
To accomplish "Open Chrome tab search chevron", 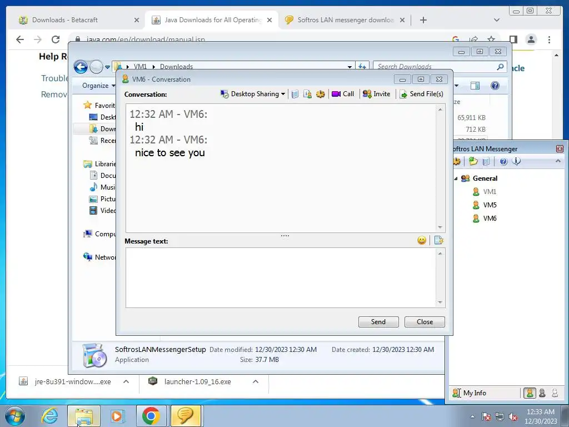I will coord(497,20).
